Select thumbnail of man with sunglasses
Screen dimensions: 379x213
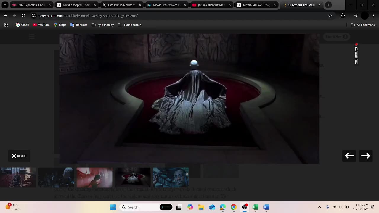(171, 177)
